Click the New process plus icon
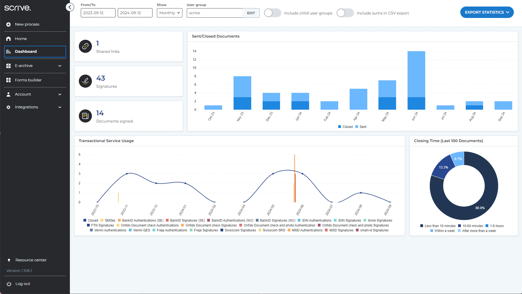 click(x=8, y=24)
